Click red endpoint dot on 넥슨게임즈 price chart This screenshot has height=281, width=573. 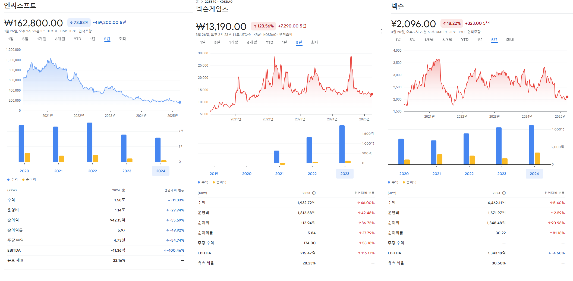coord(372,94)
